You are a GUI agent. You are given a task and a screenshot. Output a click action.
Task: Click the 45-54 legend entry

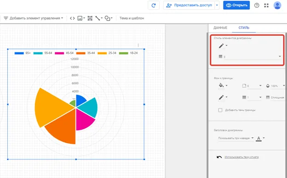click(64, 53)
